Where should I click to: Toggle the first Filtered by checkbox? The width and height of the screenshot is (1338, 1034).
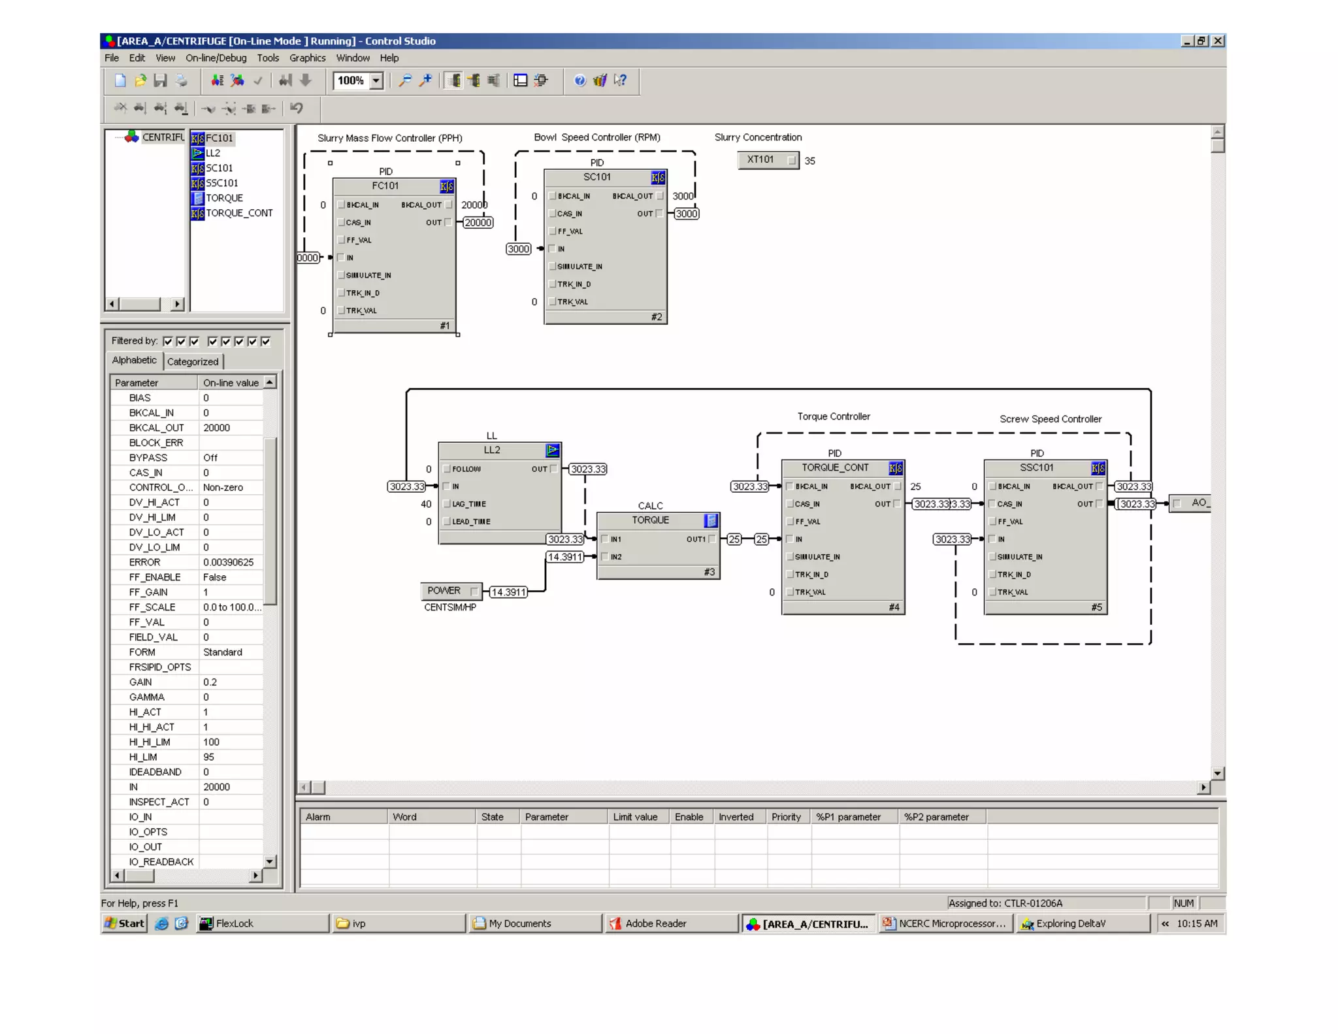tap(168, 341)
